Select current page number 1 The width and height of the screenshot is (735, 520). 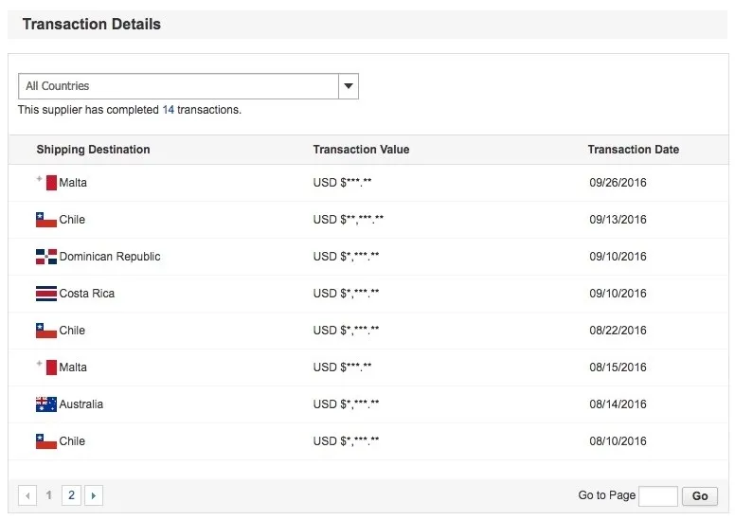(x=49, y=495)
